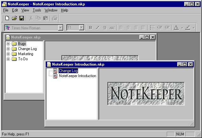Select Change Log note in Introduction window
Viewport: 202px width, 138px height.
click(68, 71)
